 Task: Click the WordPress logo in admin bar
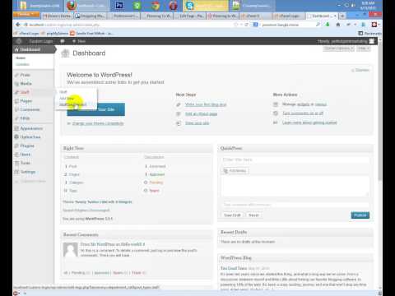coord(19,41)
